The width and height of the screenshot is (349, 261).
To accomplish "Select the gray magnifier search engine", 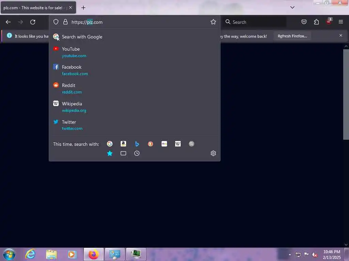I will click(192, 144).
